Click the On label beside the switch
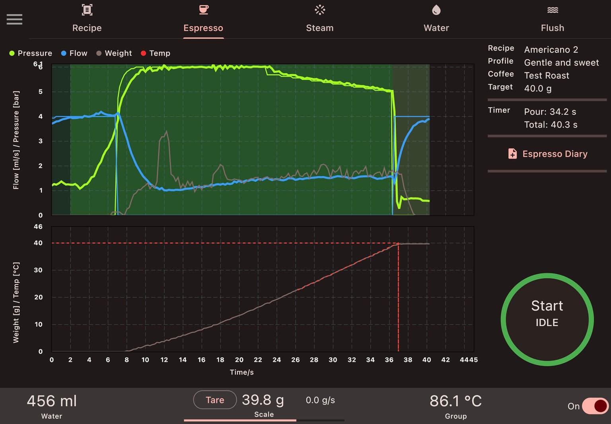 [573, 406]
